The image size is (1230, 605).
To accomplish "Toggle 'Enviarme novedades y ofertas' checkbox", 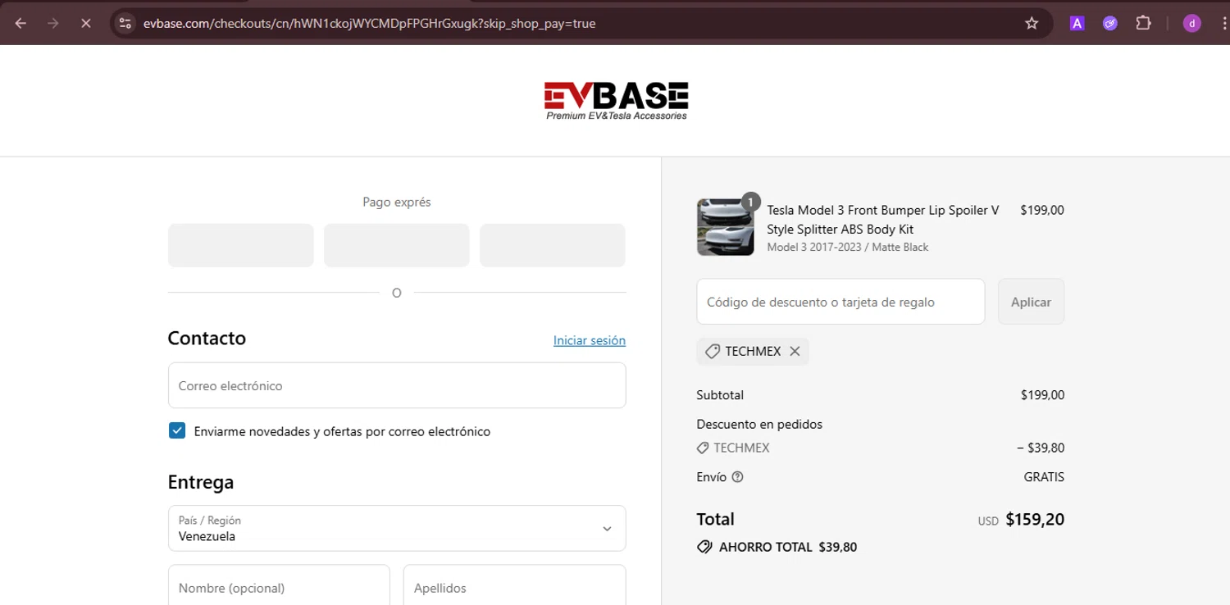I will pyautogui.click(x=177, y=430).
